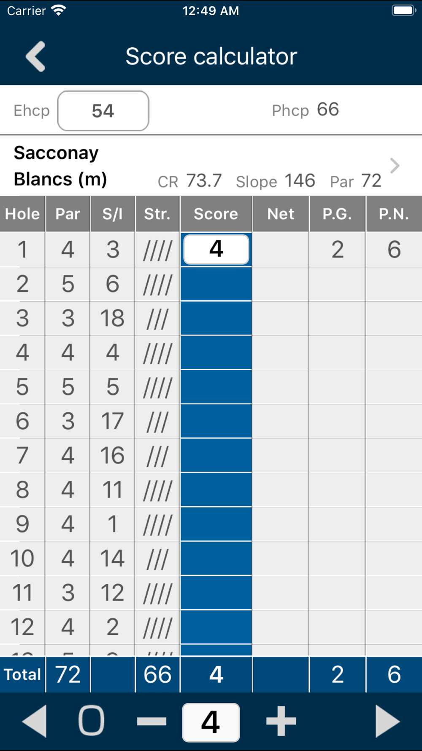The height and width of the screenshot is (751, 422).
Task: Select the blue score cell for hole 5
Action: pyautogui.click(x=216, y=387)
